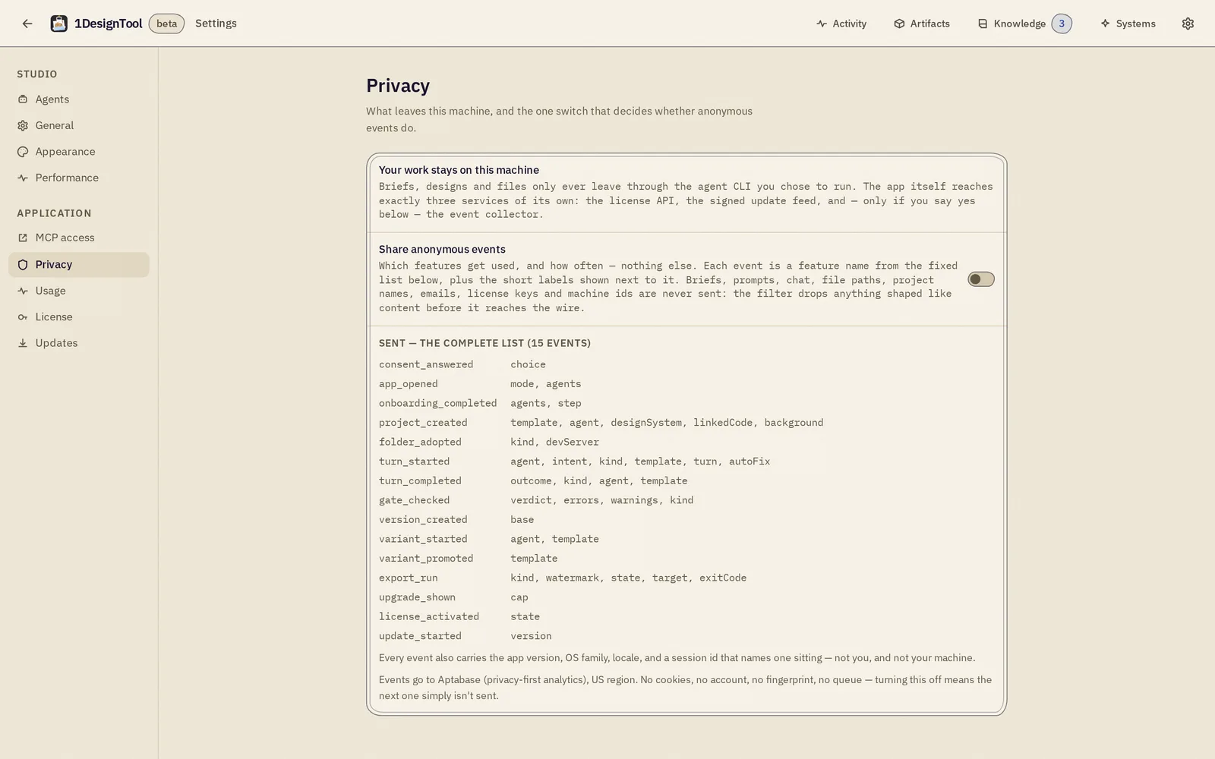Click the variant_promoted event name

426,558
